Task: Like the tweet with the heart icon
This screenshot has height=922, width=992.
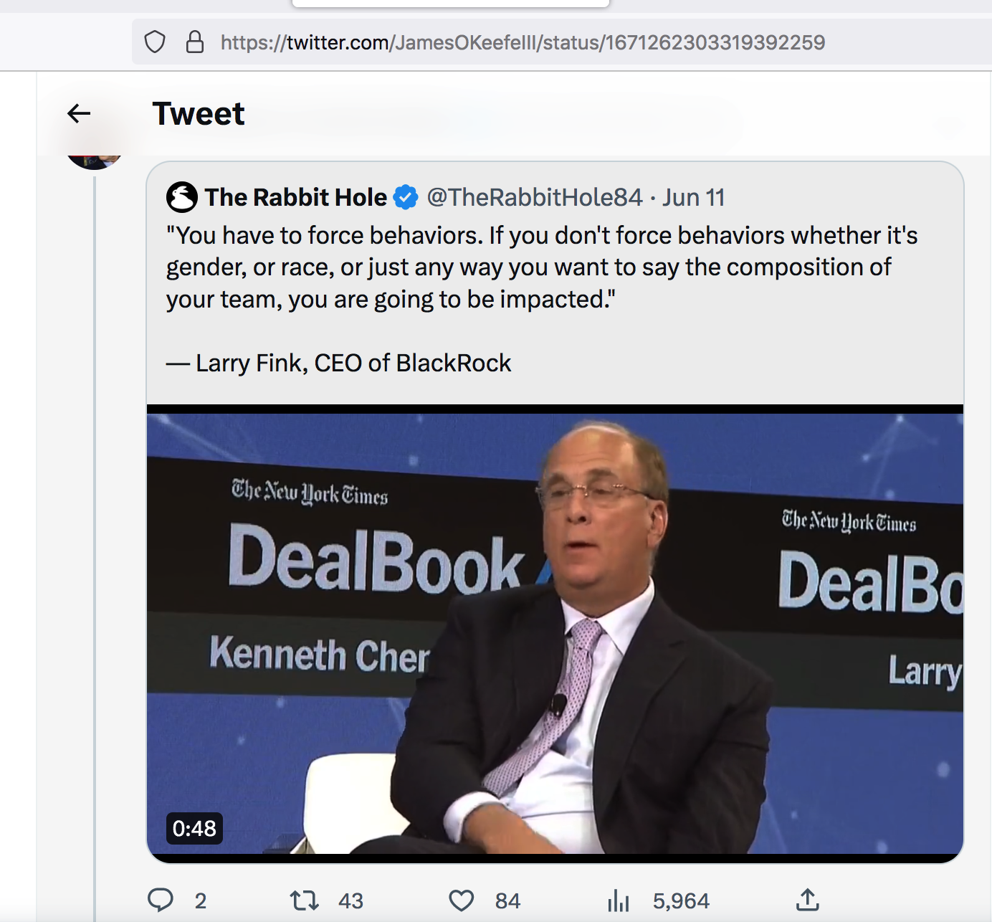Action: point(462,900)
